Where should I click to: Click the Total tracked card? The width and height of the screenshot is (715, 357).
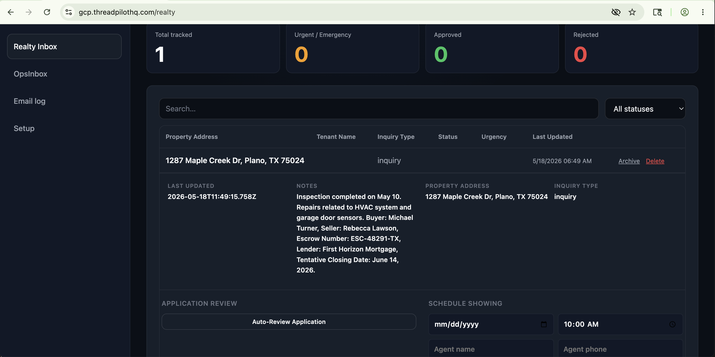coord(213,48)
